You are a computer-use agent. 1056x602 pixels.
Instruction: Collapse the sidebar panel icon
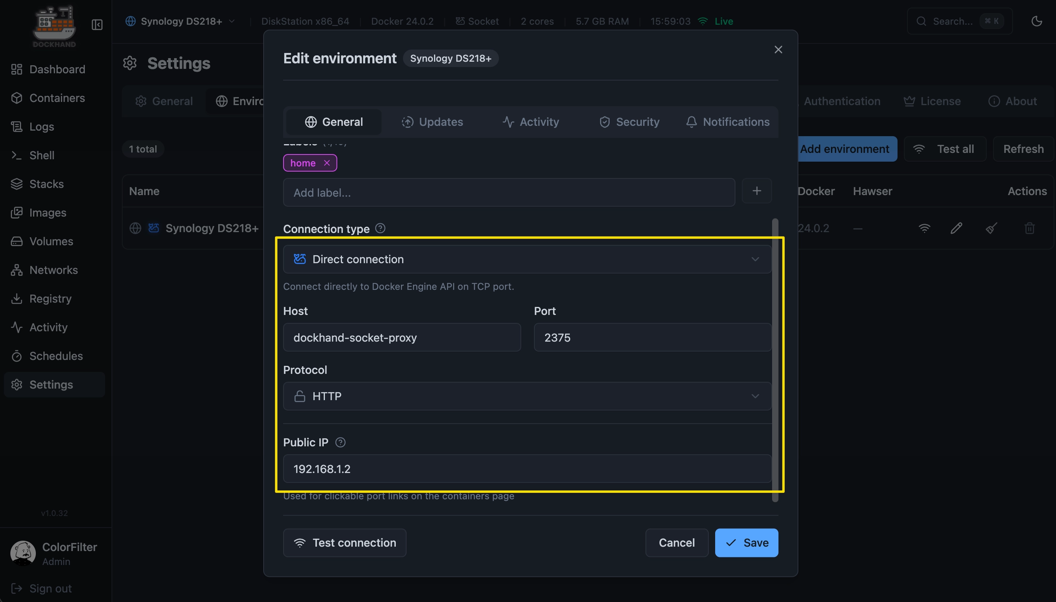pos(97,25)
